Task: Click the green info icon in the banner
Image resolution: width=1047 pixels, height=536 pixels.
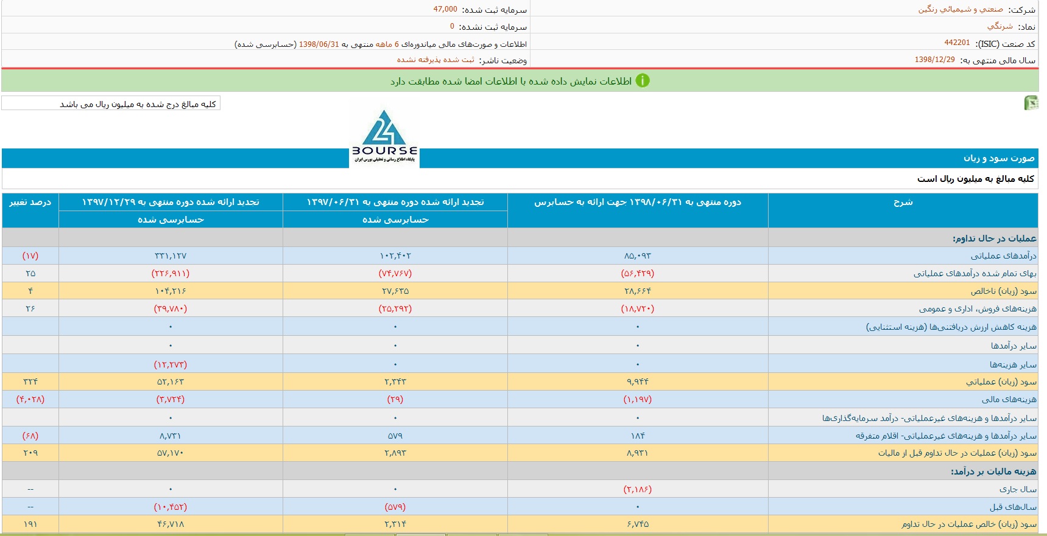Action: click(x=643, y=80)
